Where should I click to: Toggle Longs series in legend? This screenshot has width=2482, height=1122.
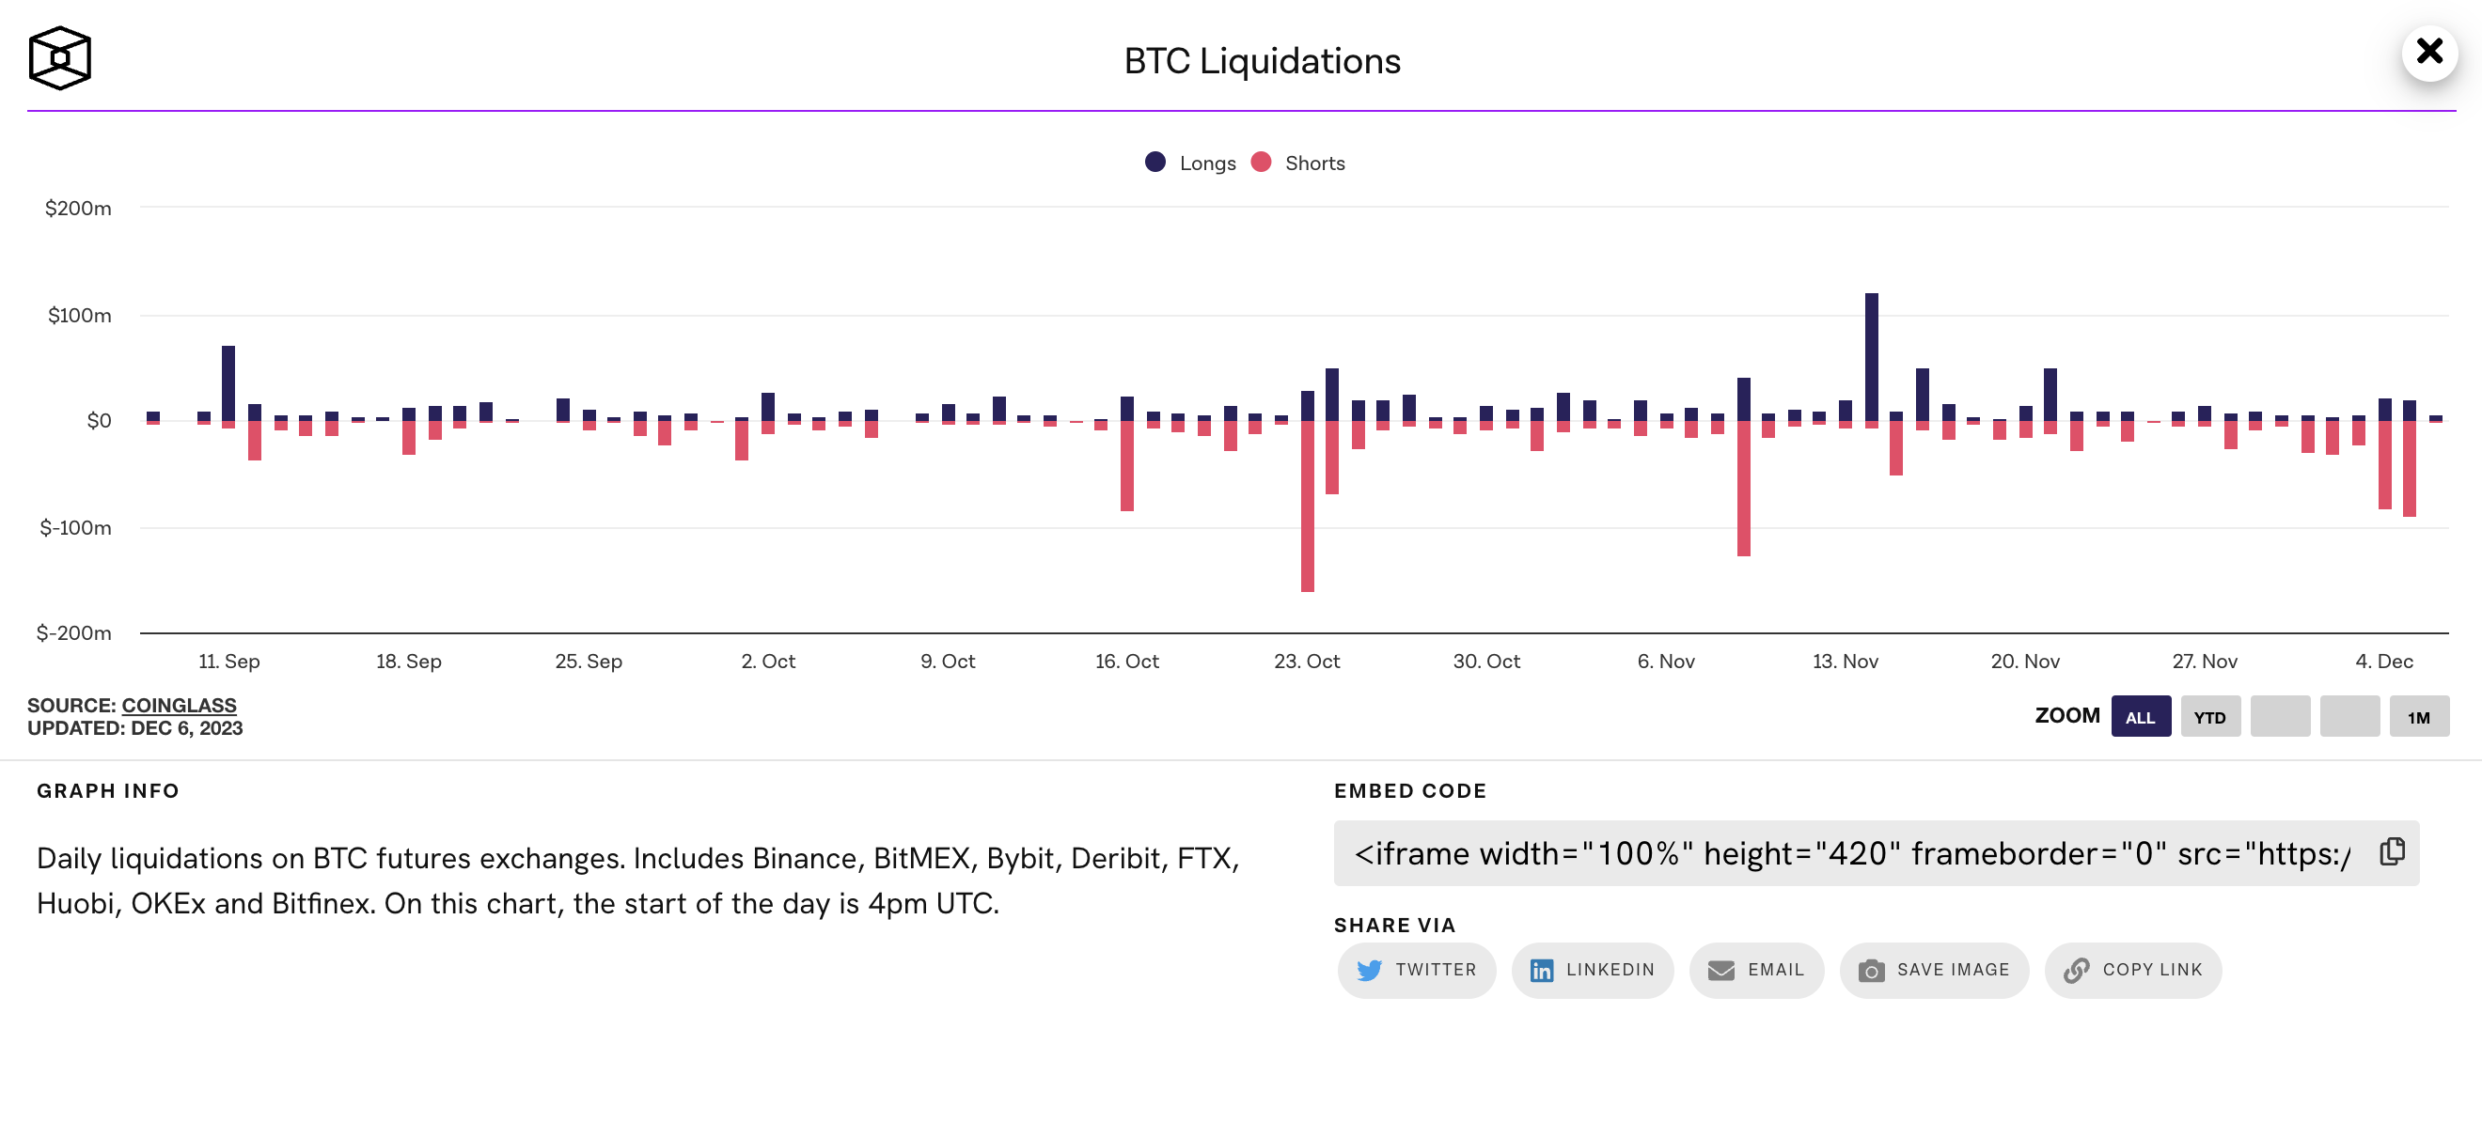tap(1207, 163)
